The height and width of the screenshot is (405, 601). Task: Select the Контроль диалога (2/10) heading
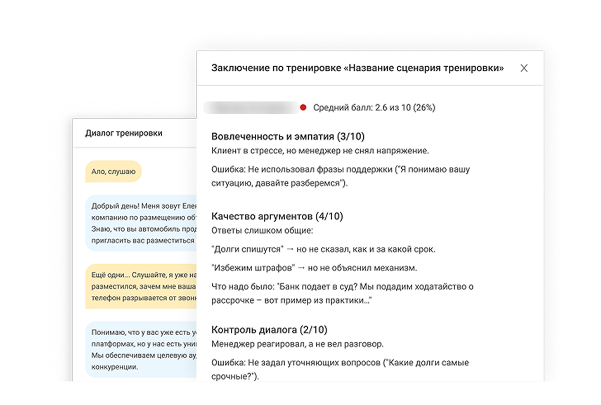(x=269, y=330)
